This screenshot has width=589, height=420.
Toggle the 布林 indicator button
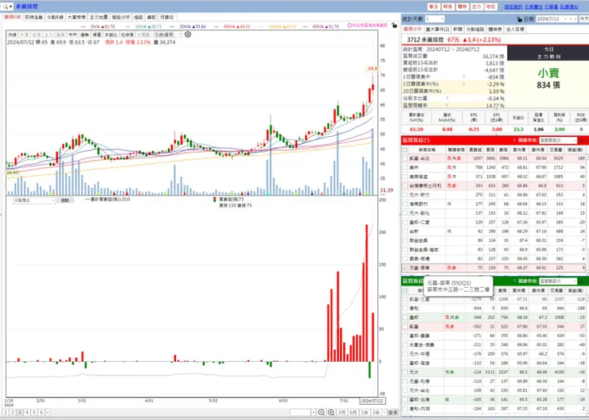click(73, 34)
